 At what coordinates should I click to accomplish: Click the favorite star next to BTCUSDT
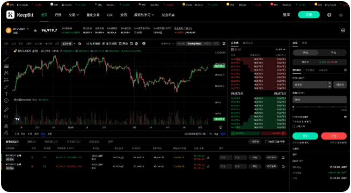point(35,30)
